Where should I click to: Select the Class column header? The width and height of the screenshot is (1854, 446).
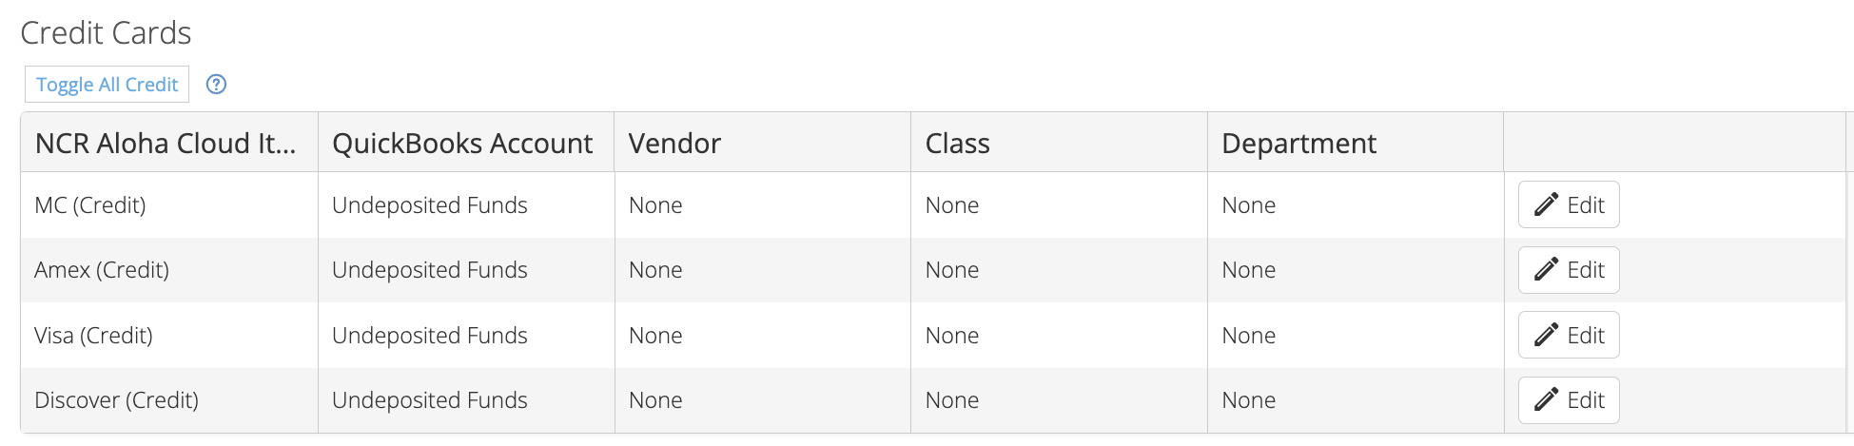[x=1060, y=143]
